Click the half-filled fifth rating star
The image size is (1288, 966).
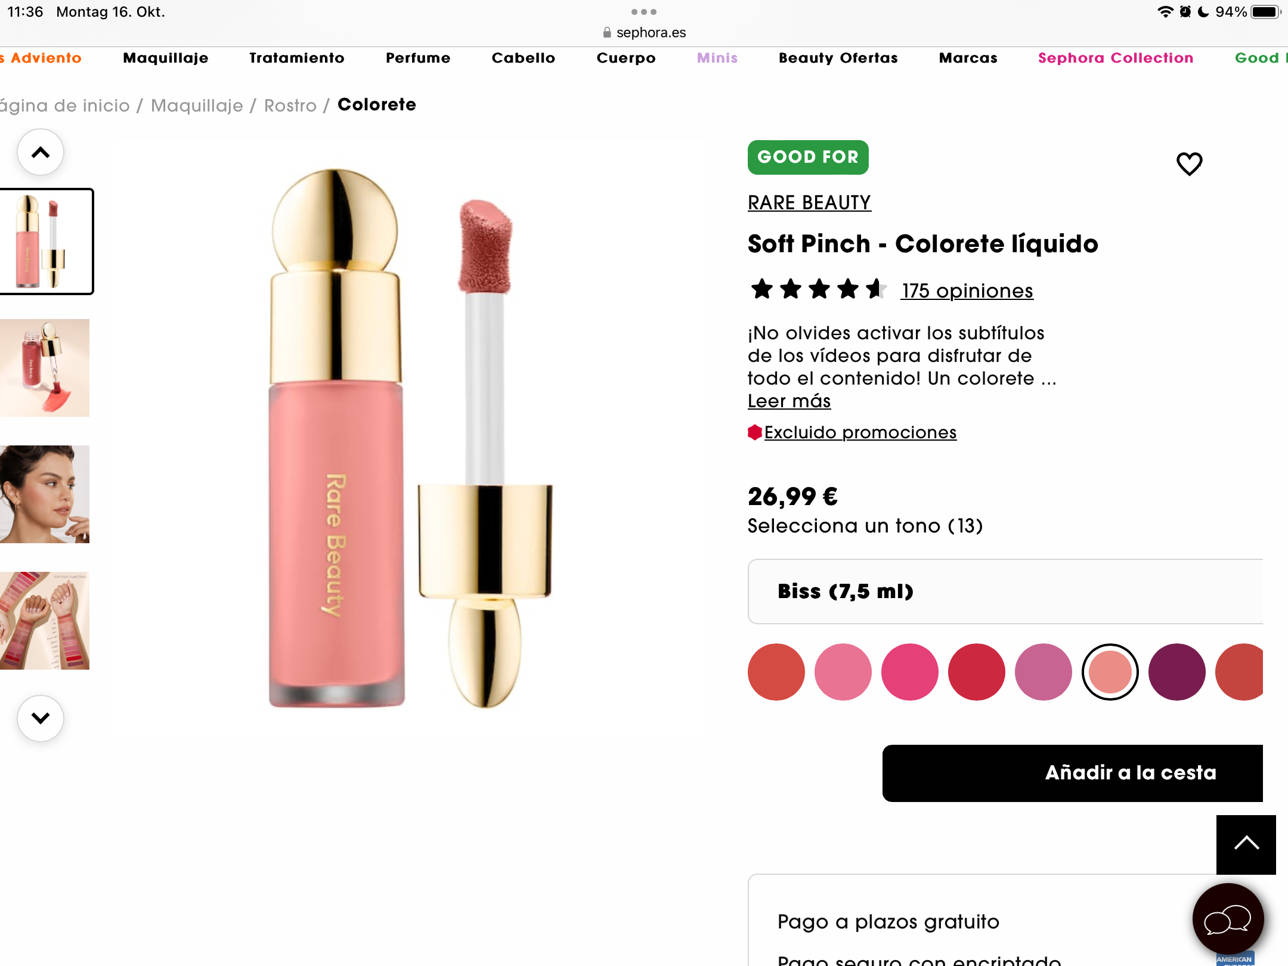[x=875, y=289]
